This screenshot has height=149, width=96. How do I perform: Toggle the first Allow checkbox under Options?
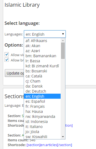coord(7,54)
